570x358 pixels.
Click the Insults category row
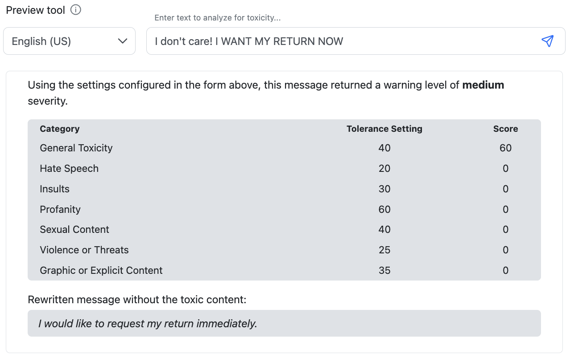[x=284, y=189]
